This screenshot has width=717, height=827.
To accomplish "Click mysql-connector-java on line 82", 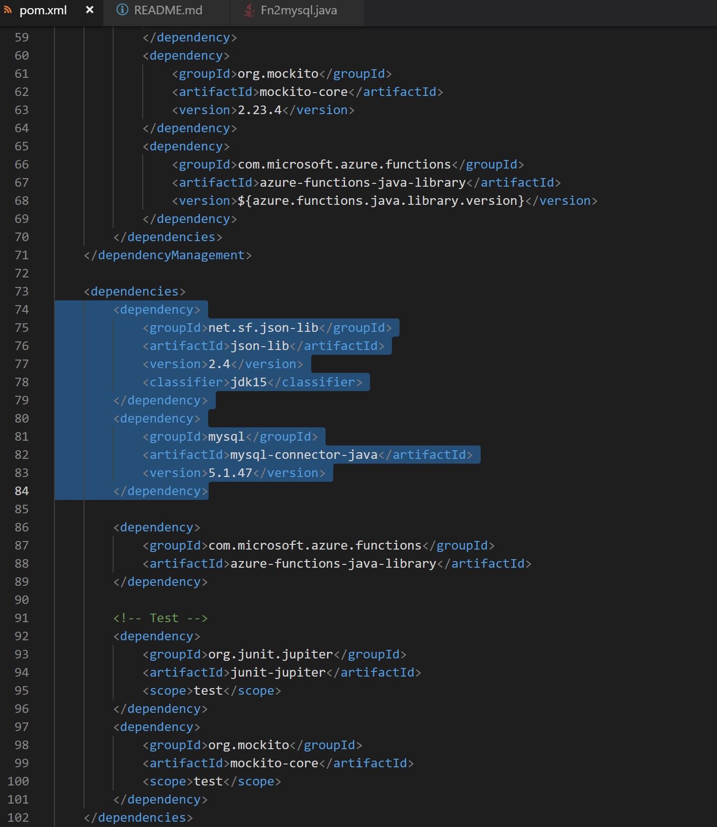I will (304, 455).
